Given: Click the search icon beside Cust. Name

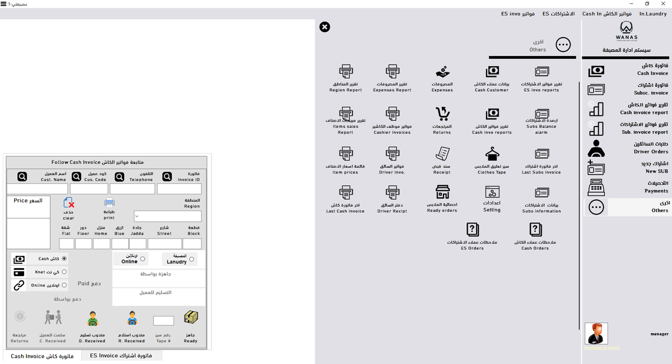Looking at the screenshot, I should (22, 176).
